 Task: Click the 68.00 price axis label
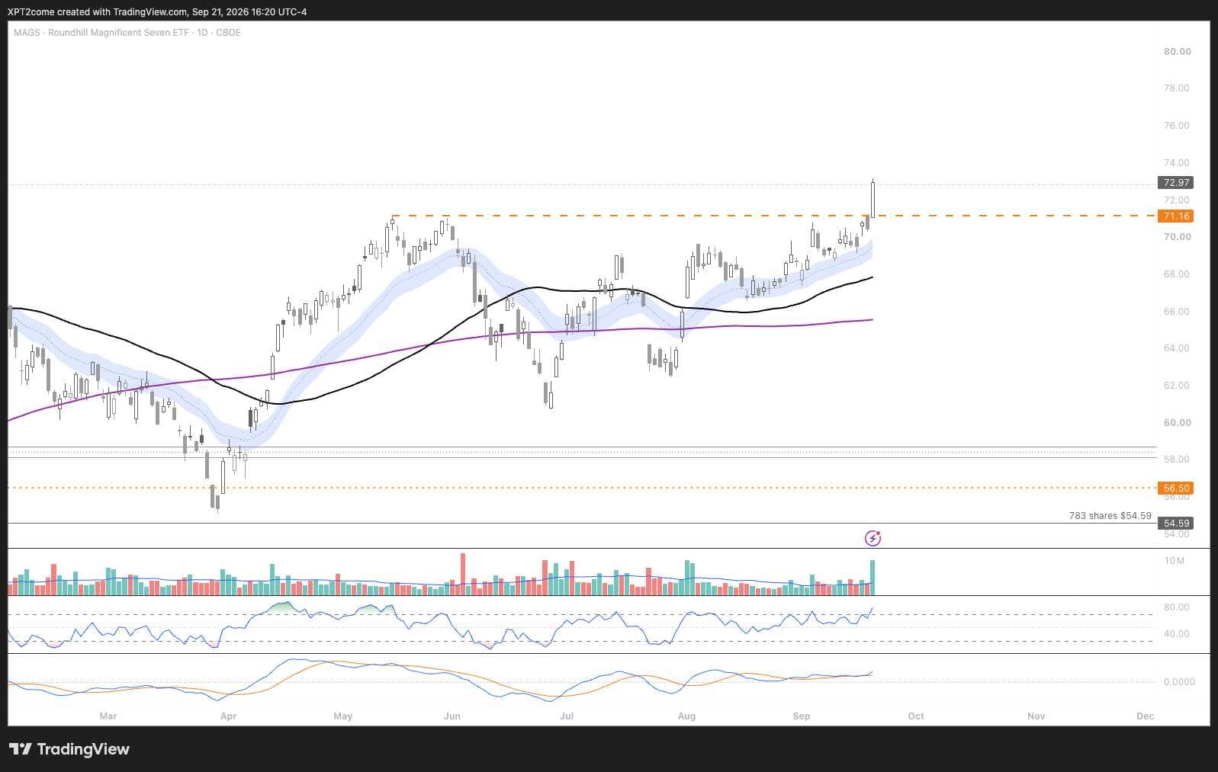coord(1177,274)
